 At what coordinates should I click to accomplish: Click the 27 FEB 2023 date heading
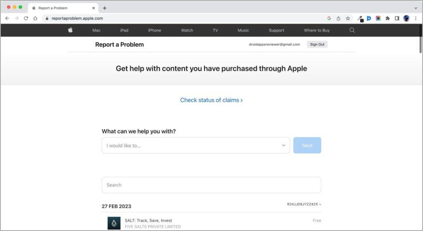tap(116, 207)
